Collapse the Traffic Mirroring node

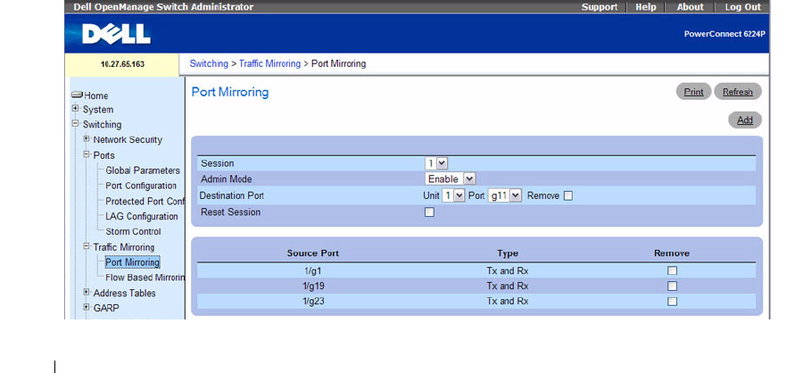click(87, 247)
